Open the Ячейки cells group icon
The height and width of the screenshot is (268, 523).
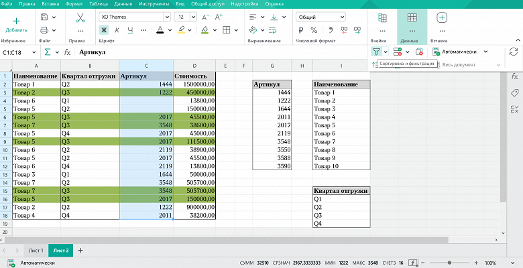click(x=382, y=17)
